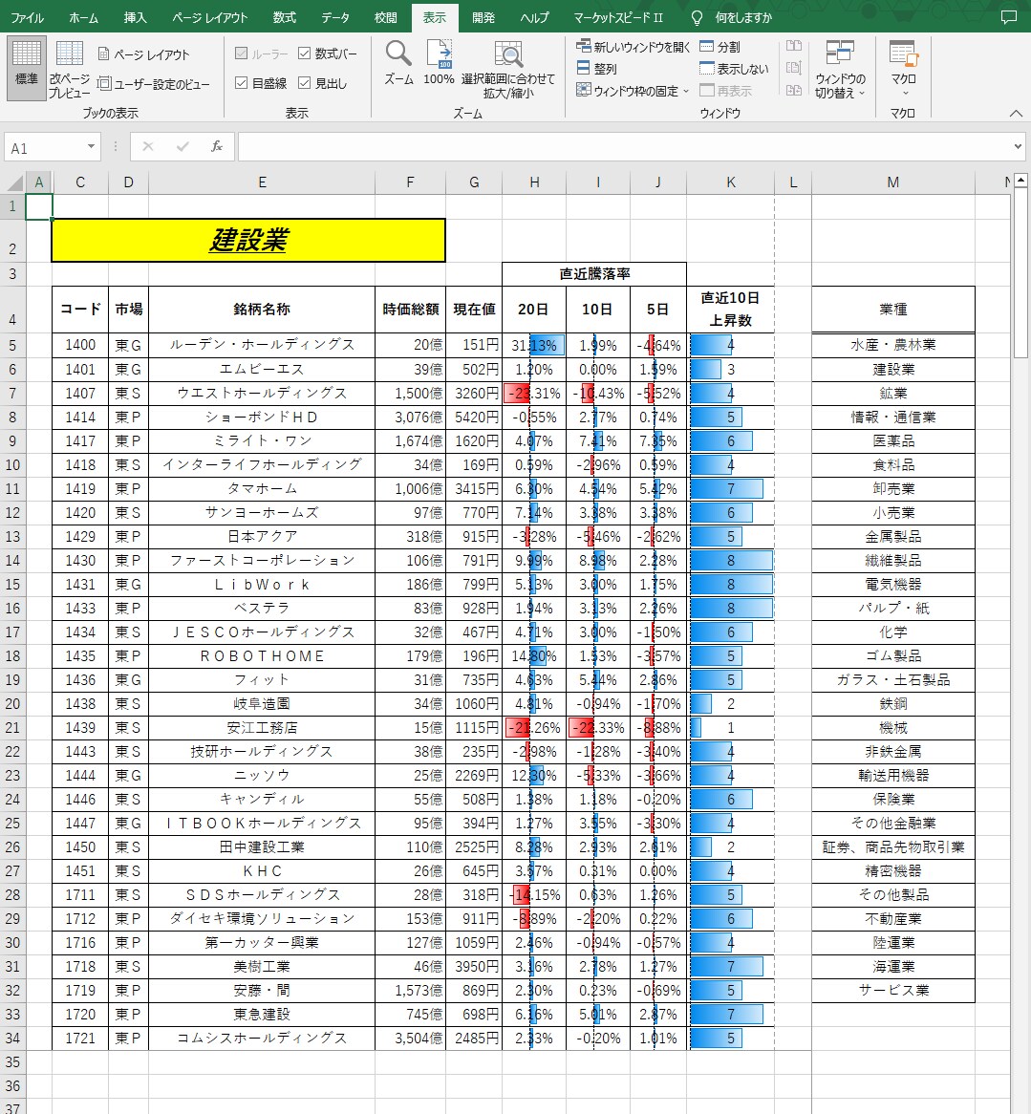The height and width of the screenshot is (1114, 1031).
Task: Click the lightbulb 何をしますか search
Action: tap(731, 18)
